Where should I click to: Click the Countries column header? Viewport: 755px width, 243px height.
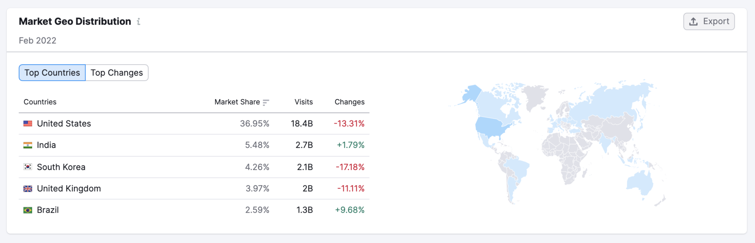(40, 102)
